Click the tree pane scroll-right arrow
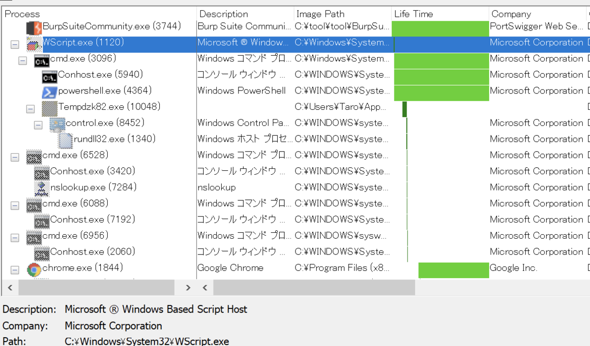 [x=188, y=287]
